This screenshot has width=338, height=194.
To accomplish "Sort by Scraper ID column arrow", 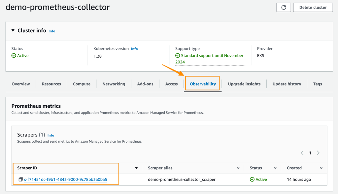I will pyautogui.click(x=136, y=168).
